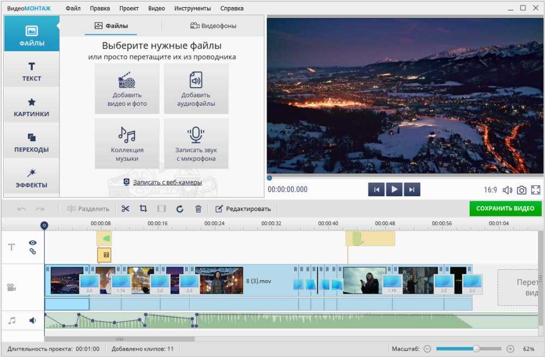The image size is (545, 357).
Task: Click the video track camera icon
Action: 11,287
